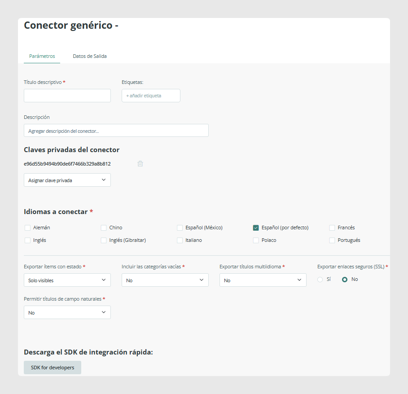Enable the Francés language checkbox
The height and width of the screenshot is (394, 408).
coord(332,228)
